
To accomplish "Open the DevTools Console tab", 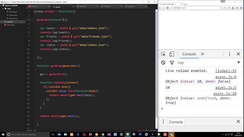I will pos(189,54).
